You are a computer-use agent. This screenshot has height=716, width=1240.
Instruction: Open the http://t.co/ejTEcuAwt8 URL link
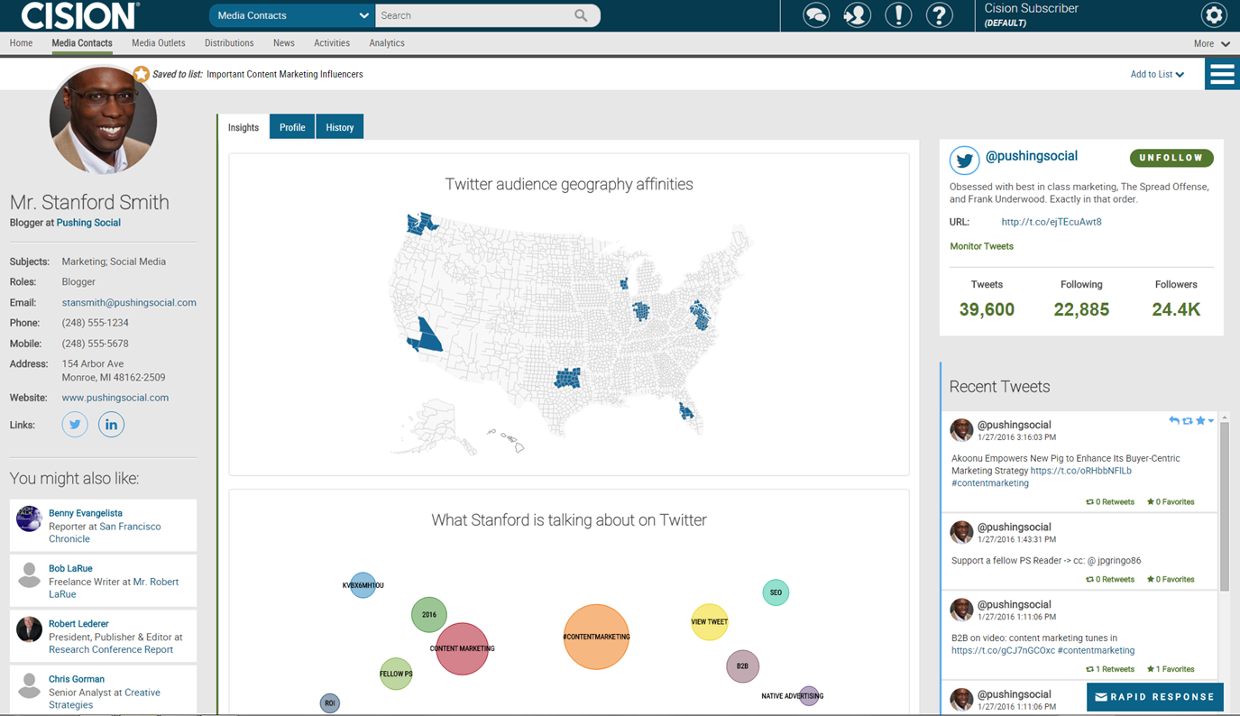pyautogui.click(x=1052, y=222)
